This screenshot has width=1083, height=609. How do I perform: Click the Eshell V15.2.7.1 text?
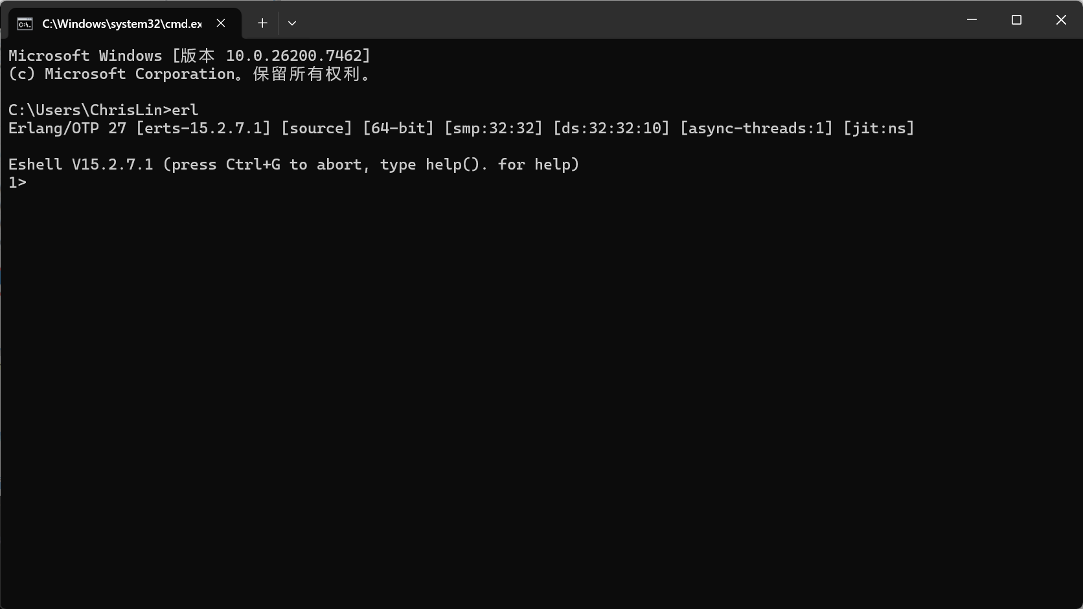(78, 164)
